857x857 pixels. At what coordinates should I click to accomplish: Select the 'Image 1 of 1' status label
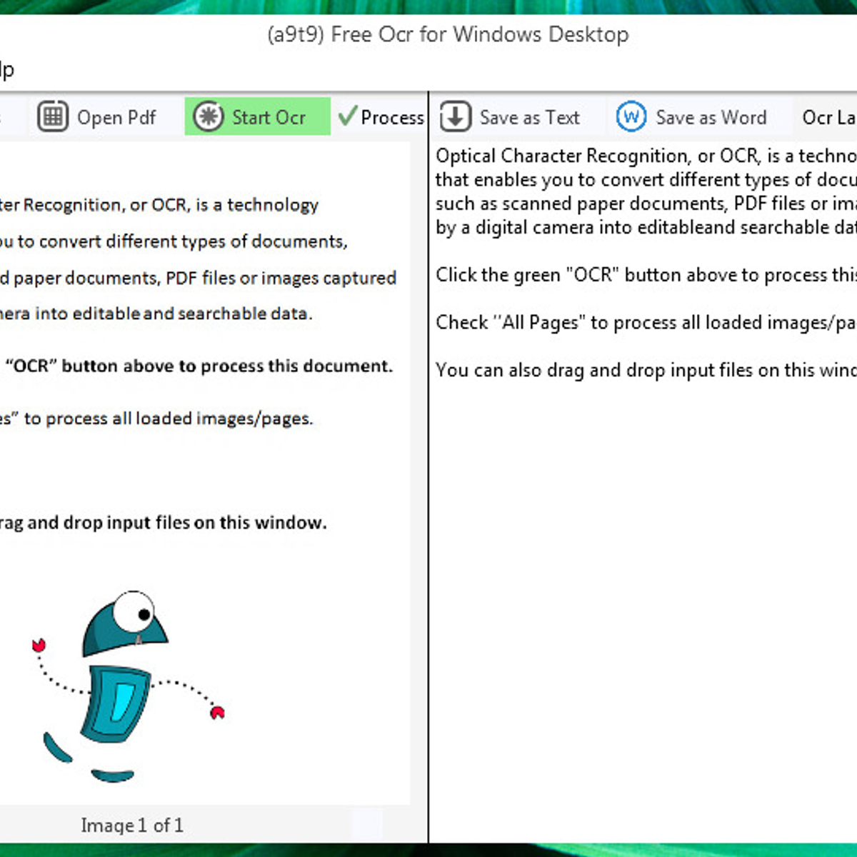(133, 825)
